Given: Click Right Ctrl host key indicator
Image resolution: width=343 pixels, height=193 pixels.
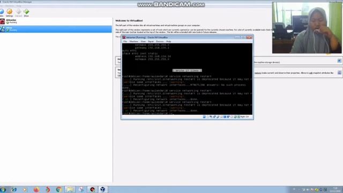Looking at the screenshot, I should pyautogui.click(x=244, y=117).
